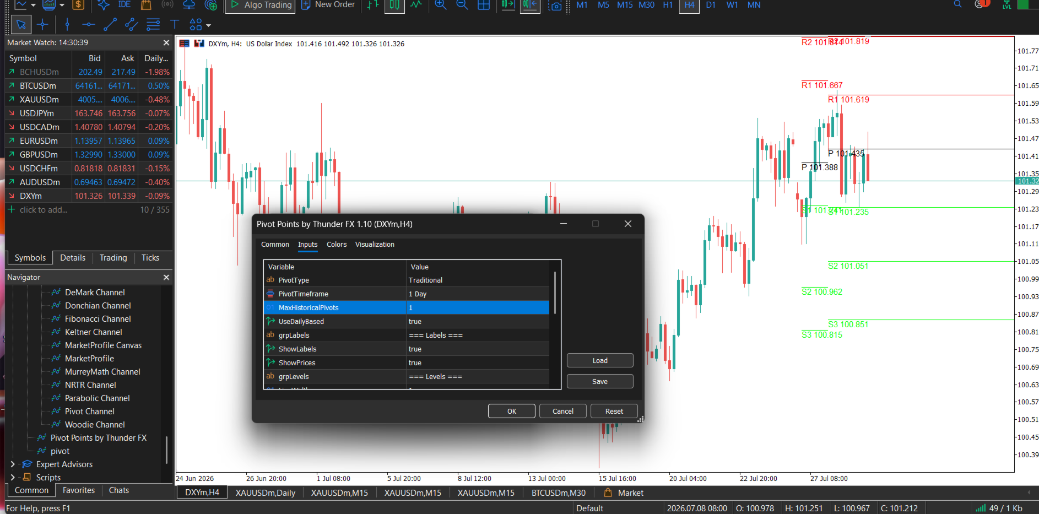The image size is (1039, 514).
Task: Switch to the XAUUSDm,Daily chart tab
Action: [x=266, y=493]
